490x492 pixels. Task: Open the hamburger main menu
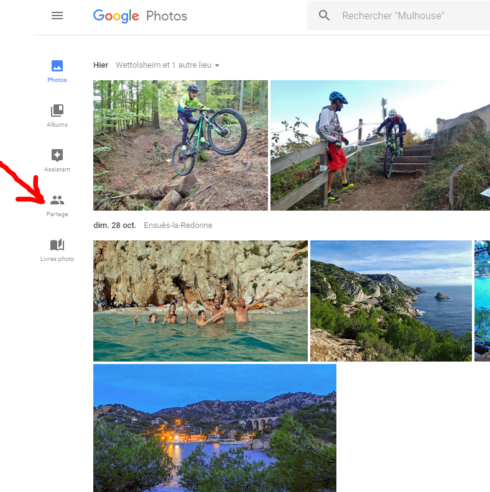(57, 16)
